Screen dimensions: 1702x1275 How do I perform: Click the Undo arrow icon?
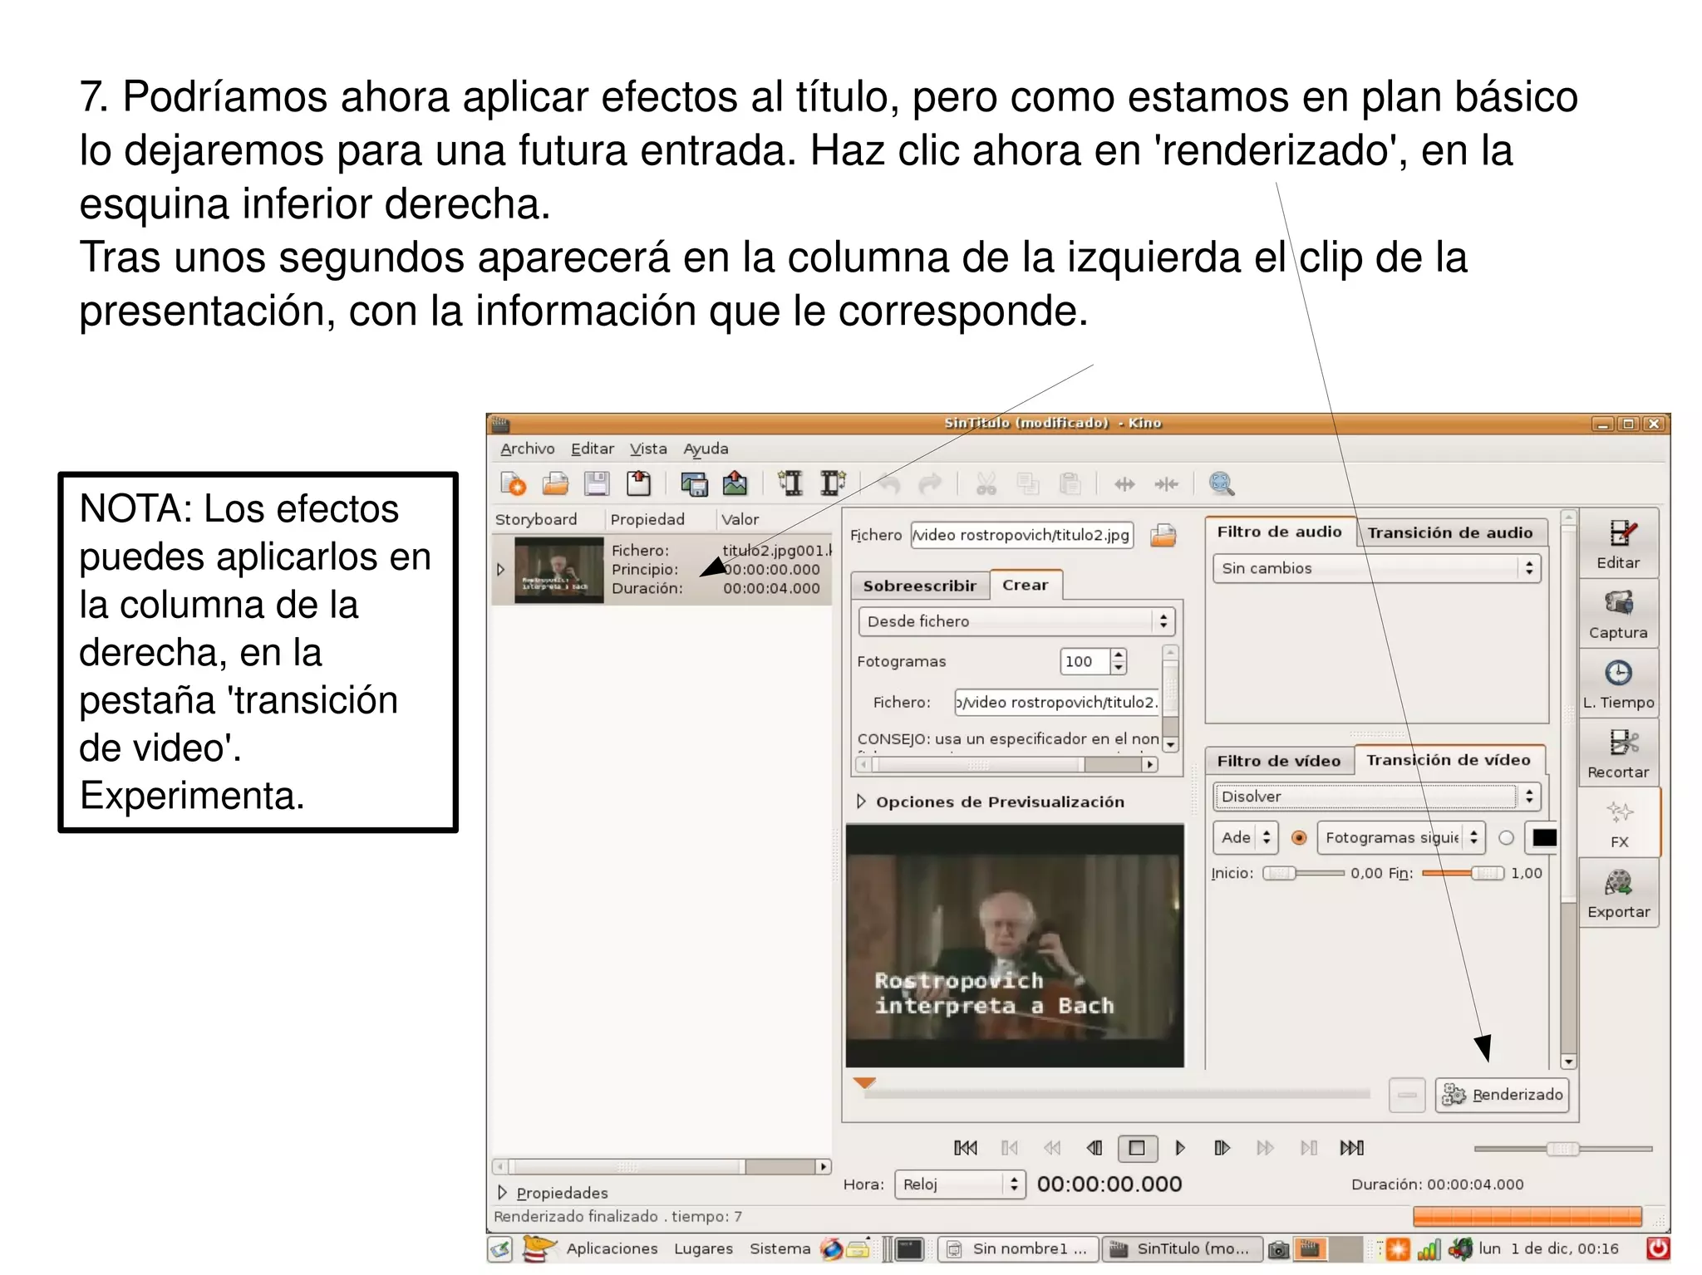click(888, 483)
